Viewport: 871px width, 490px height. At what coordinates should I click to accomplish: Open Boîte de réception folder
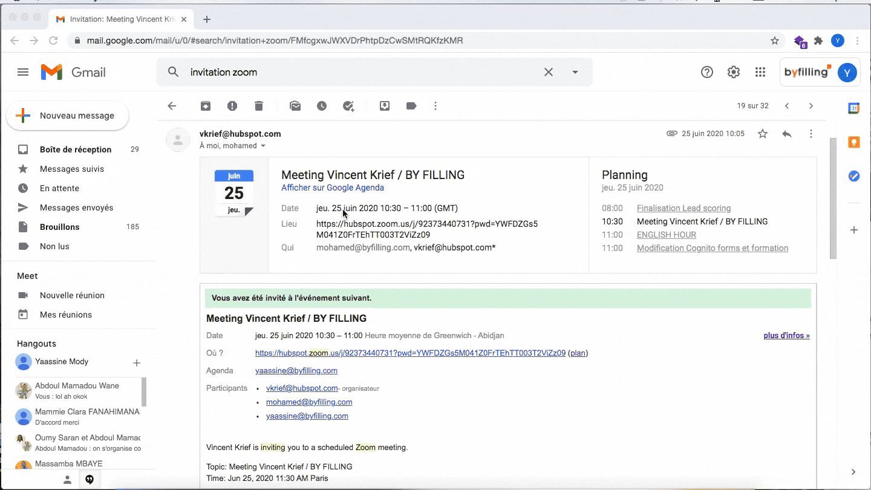[x=76, y=149]
